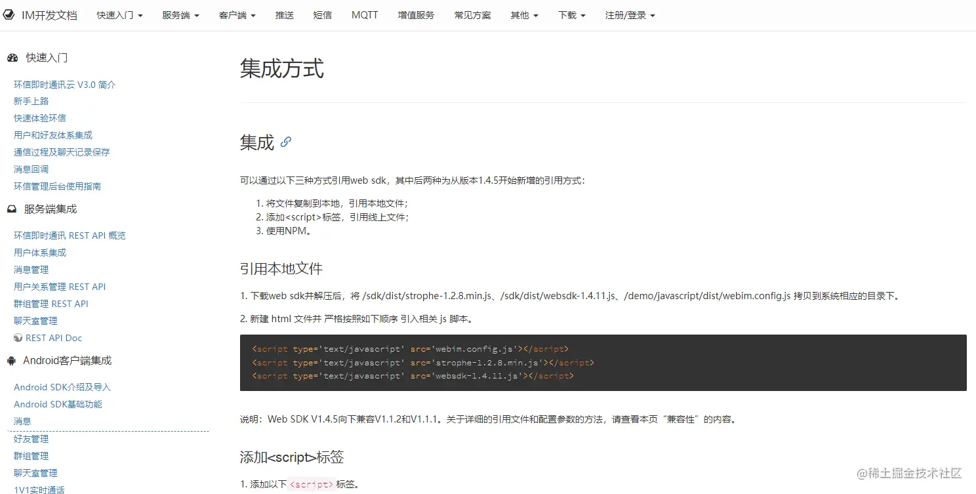Click the inbox icon beside 服务端集成

tap(12, 209)
